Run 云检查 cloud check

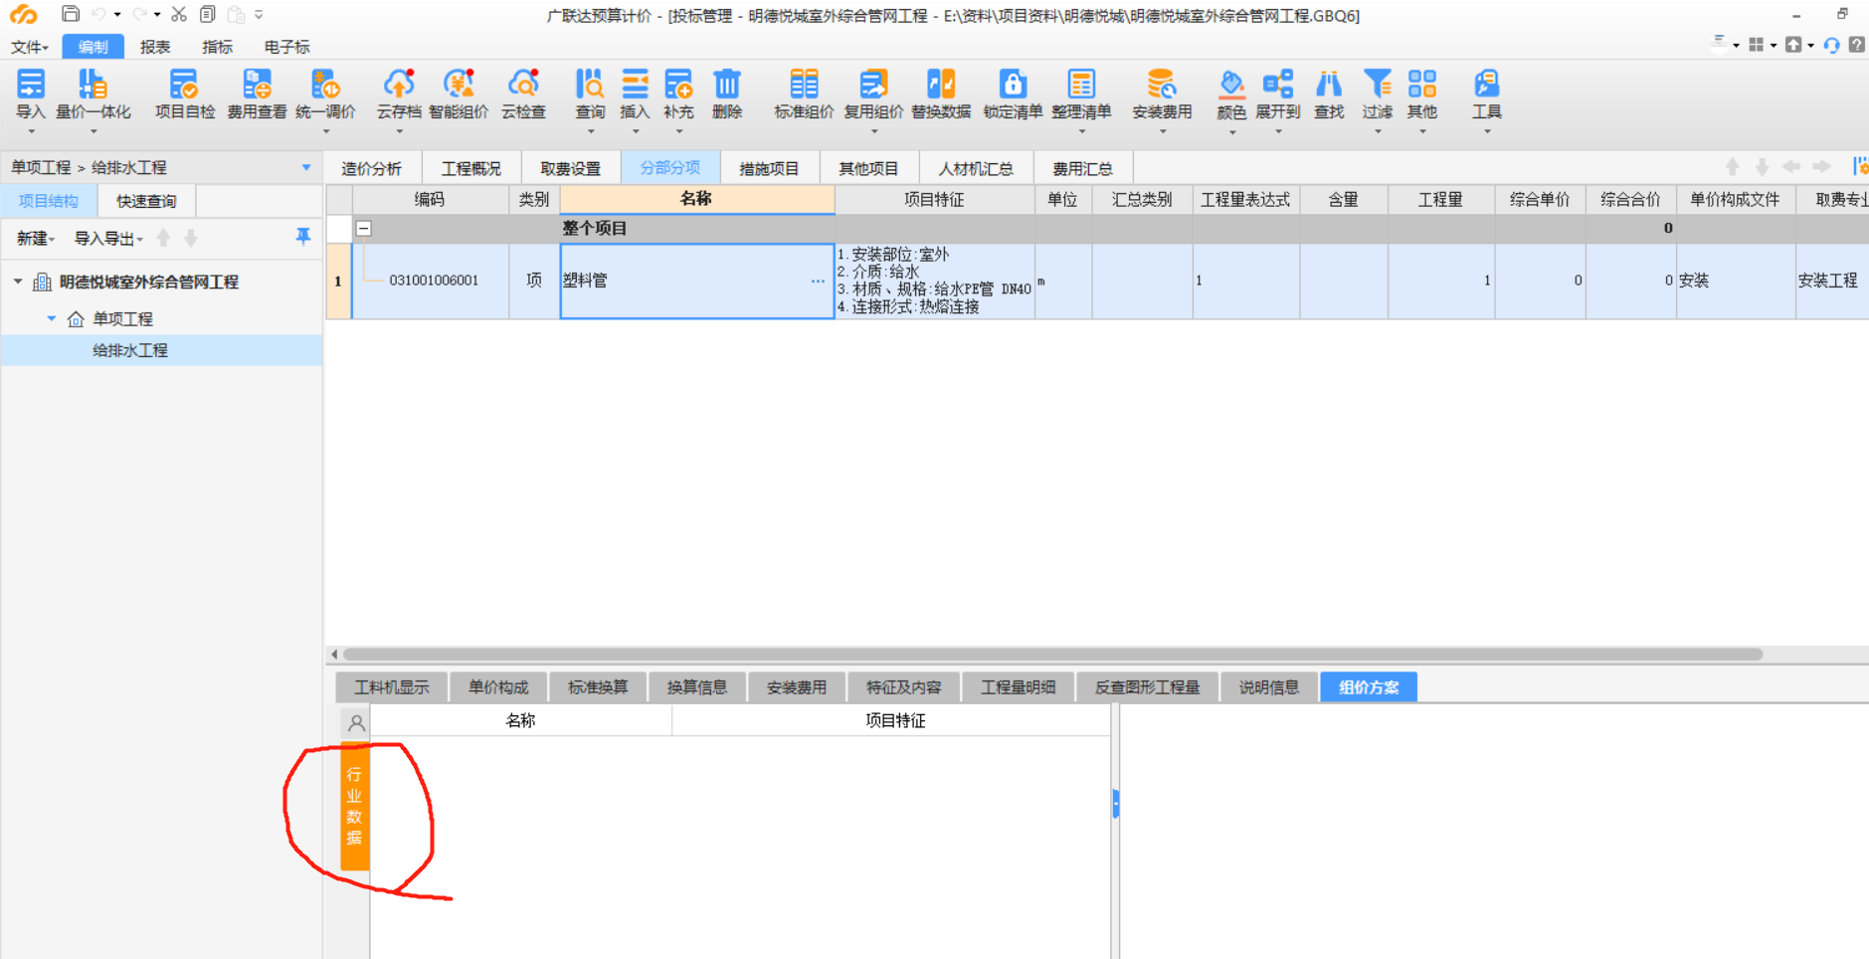pos(523,95)
